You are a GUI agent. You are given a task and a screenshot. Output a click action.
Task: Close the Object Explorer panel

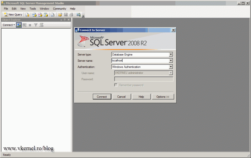[69, 20]
